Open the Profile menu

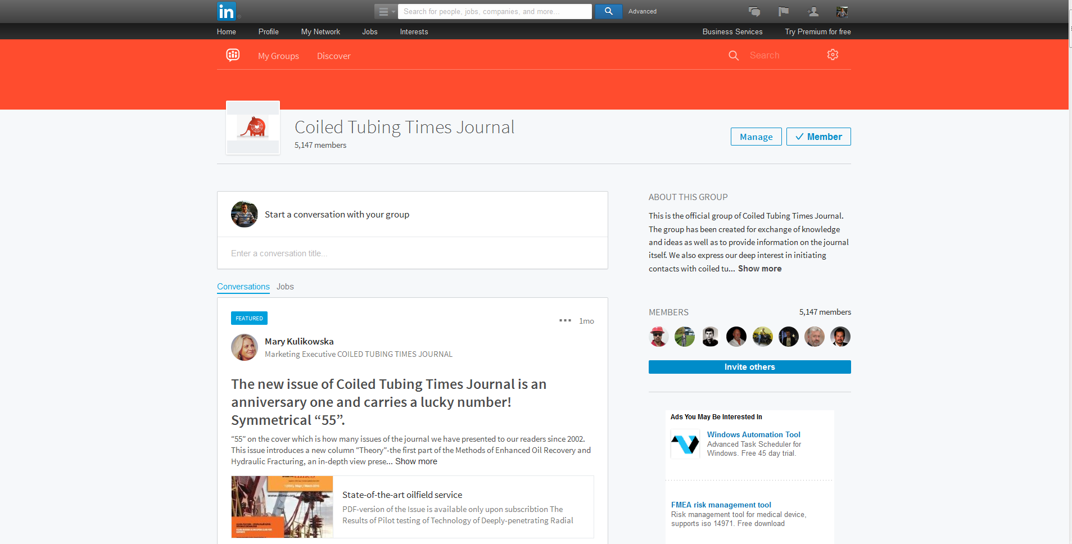(269, 31)
